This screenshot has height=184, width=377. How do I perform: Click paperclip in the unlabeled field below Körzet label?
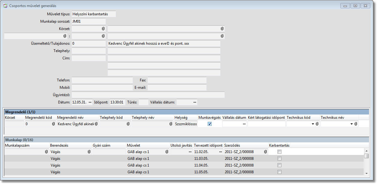pos(65,36)
